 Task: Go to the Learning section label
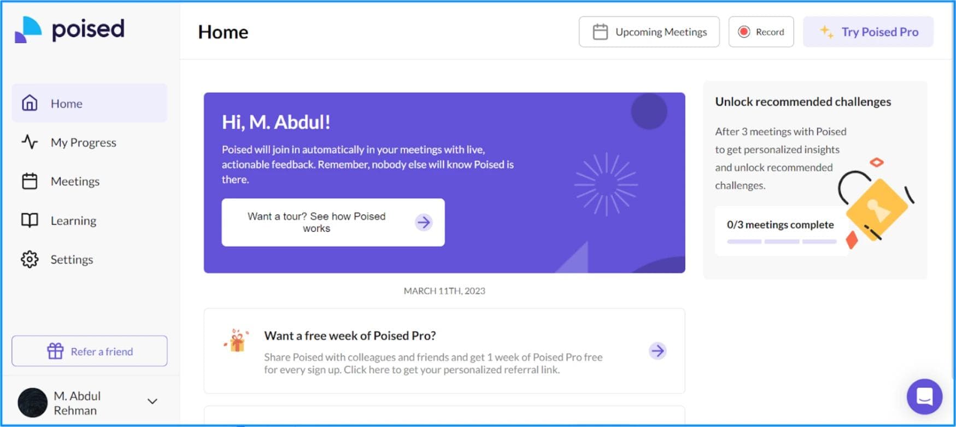pos(73,220)
